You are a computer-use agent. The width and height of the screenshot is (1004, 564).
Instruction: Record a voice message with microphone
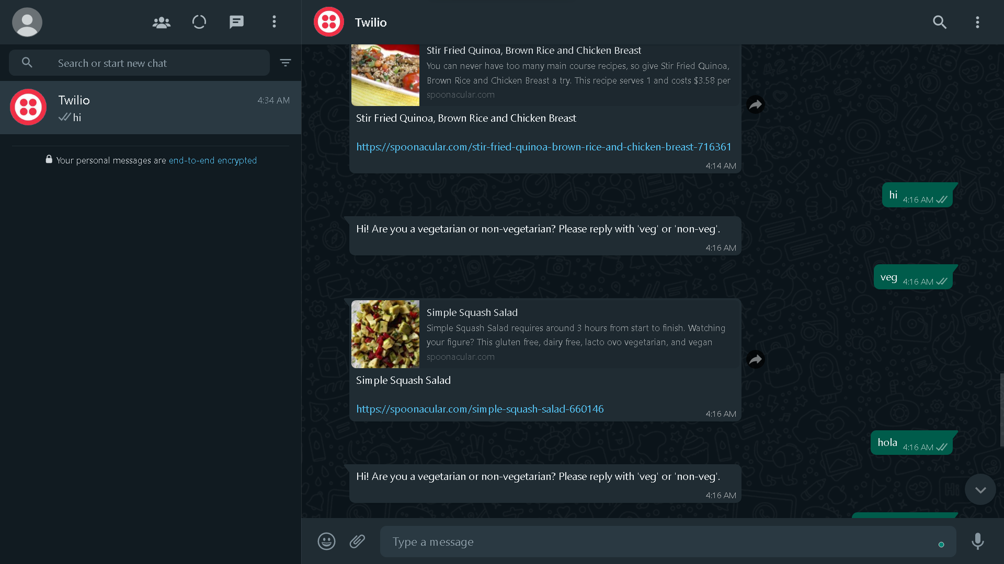pos(977,542)
